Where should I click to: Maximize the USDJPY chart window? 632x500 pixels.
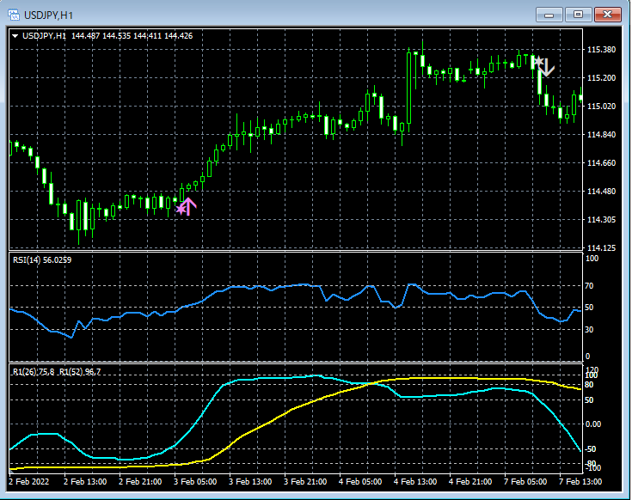[x=578, y=14]
